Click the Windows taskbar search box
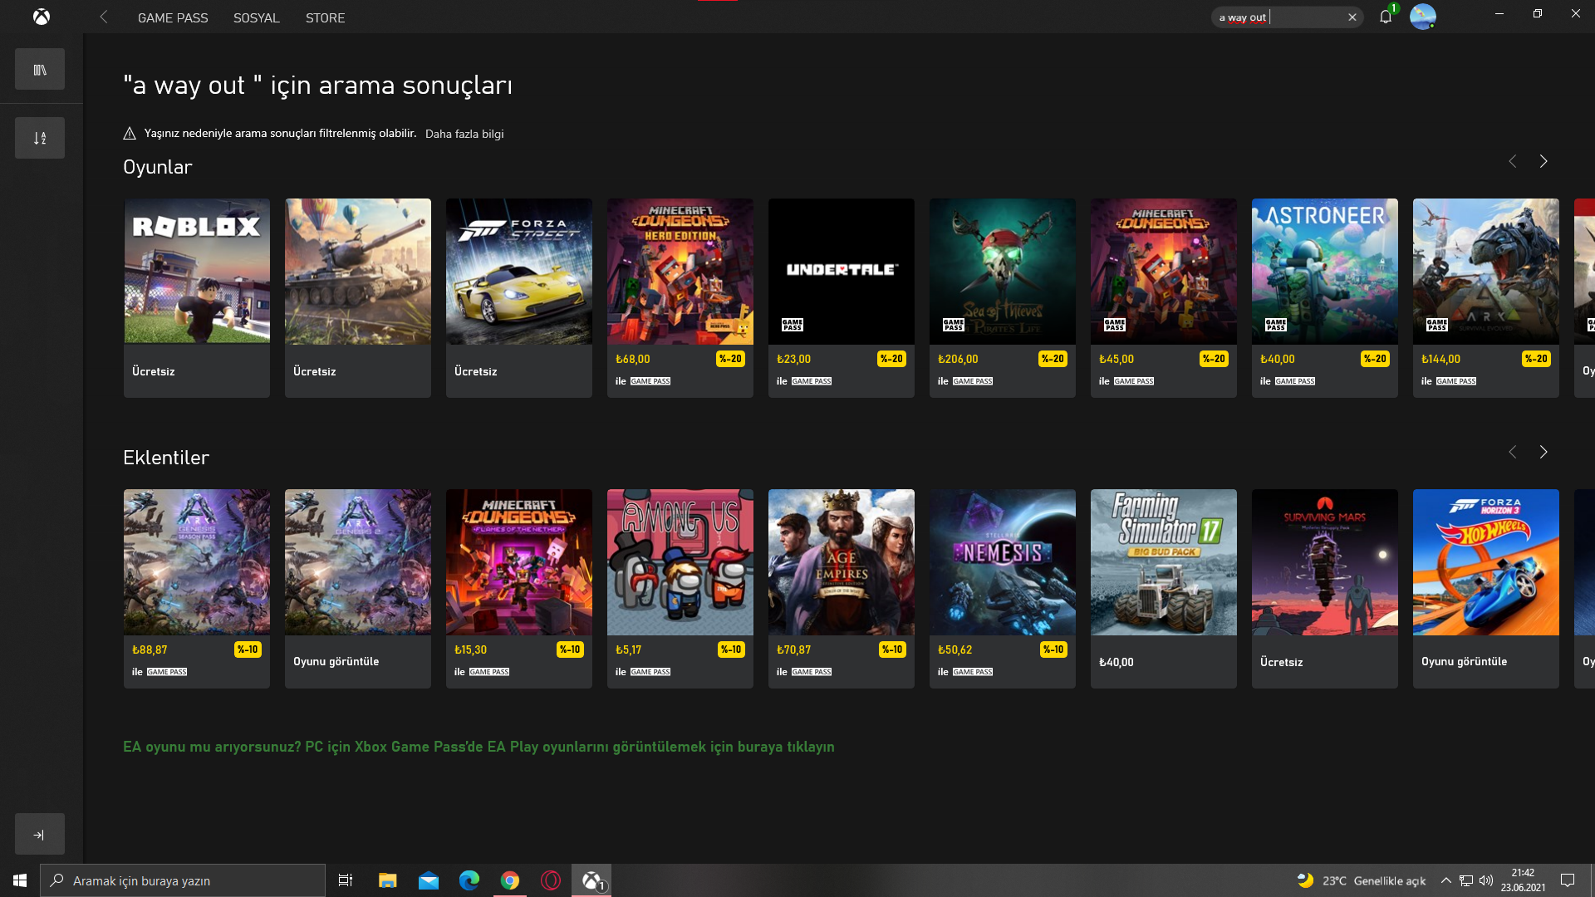This screenshot has height=897, width=1595. tap(183, 880)
